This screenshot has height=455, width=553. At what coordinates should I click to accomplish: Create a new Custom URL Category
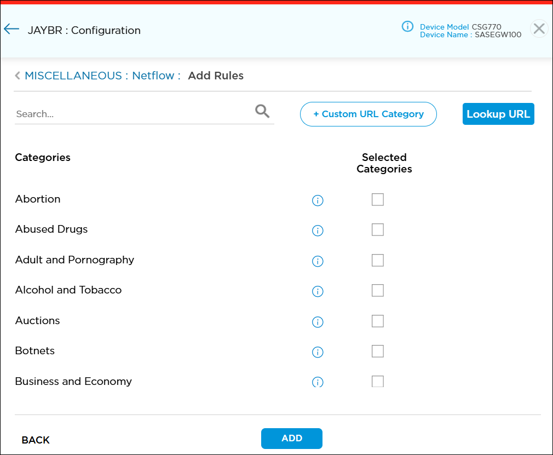[x=368, y=114]
